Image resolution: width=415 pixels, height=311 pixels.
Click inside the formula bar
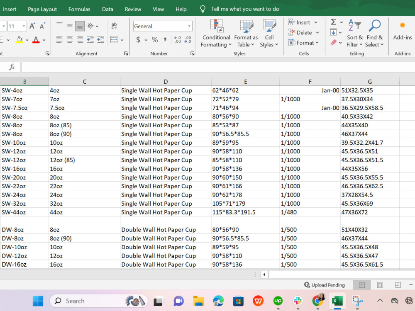tap(218, 67)
